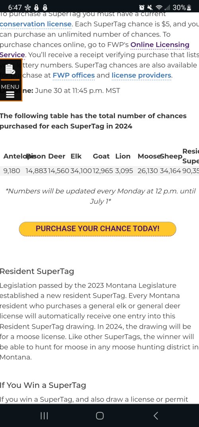
Task: Select the Elk column header
Action: [76, 156]
